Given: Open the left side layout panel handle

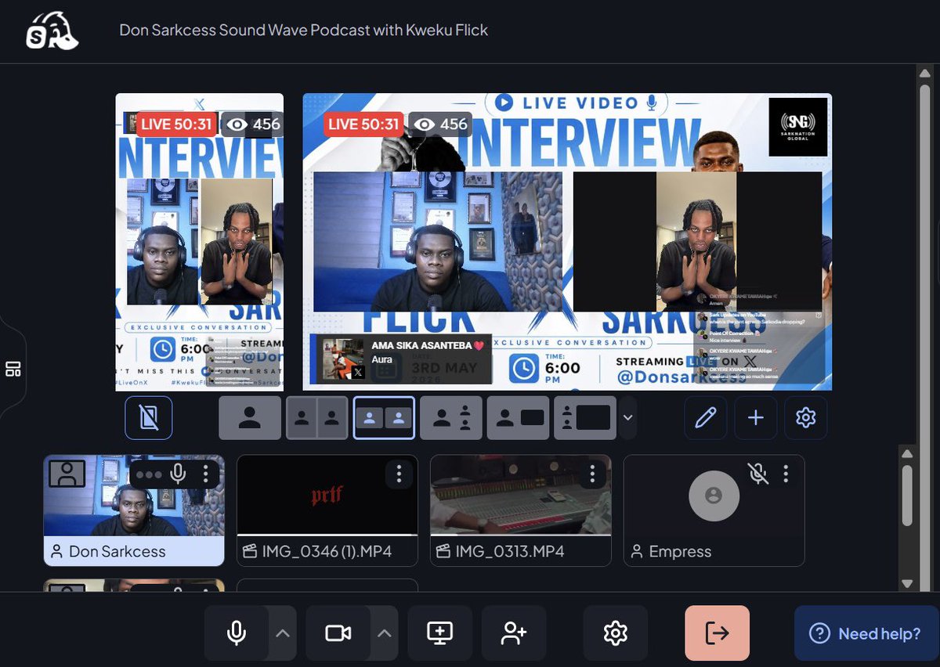Looking at the screenshot, I should coord(13,369).
